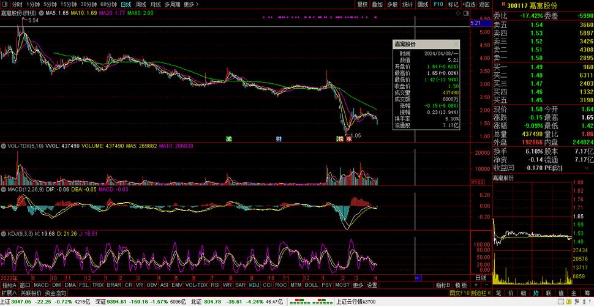Expand the 扩展∧ panel
Image resolution: width=594 pixels, height=306 pixels.
tap(9, 293)
